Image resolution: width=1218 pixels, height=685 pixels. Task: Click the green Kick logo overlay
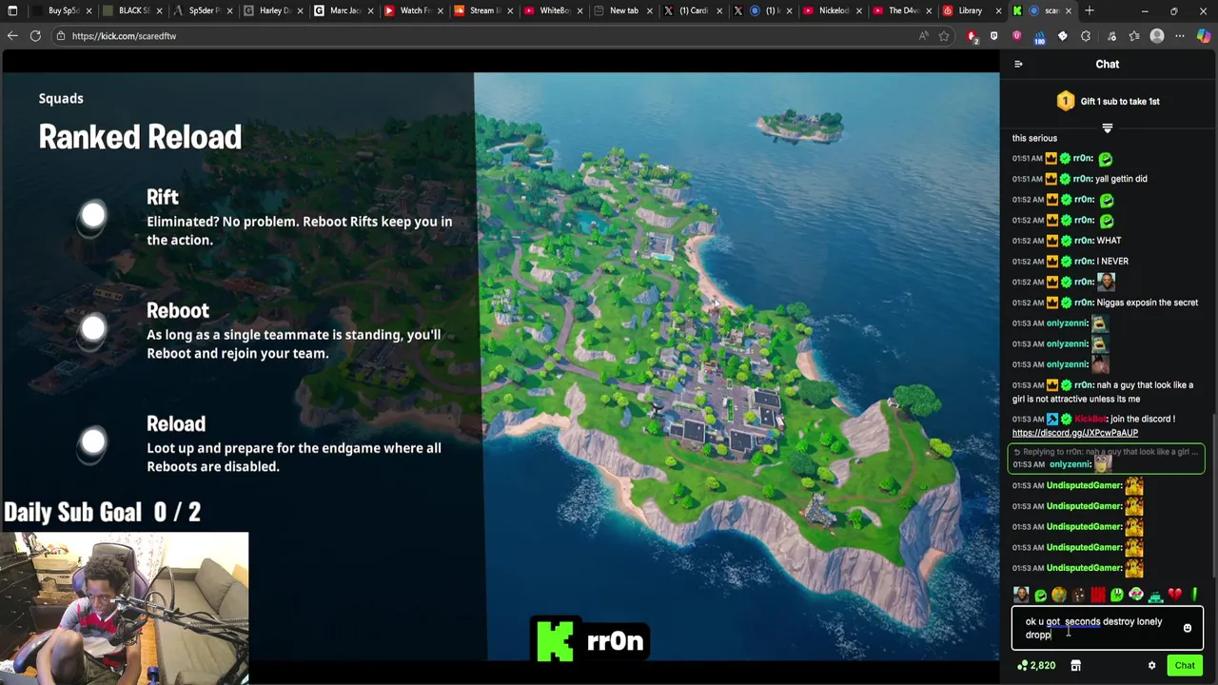[555, 640]
